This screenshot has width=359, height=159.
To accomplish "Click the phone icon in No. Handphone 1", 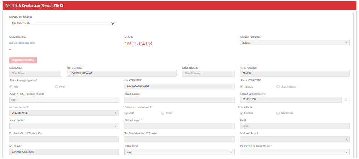I will (x=116, y=113).
